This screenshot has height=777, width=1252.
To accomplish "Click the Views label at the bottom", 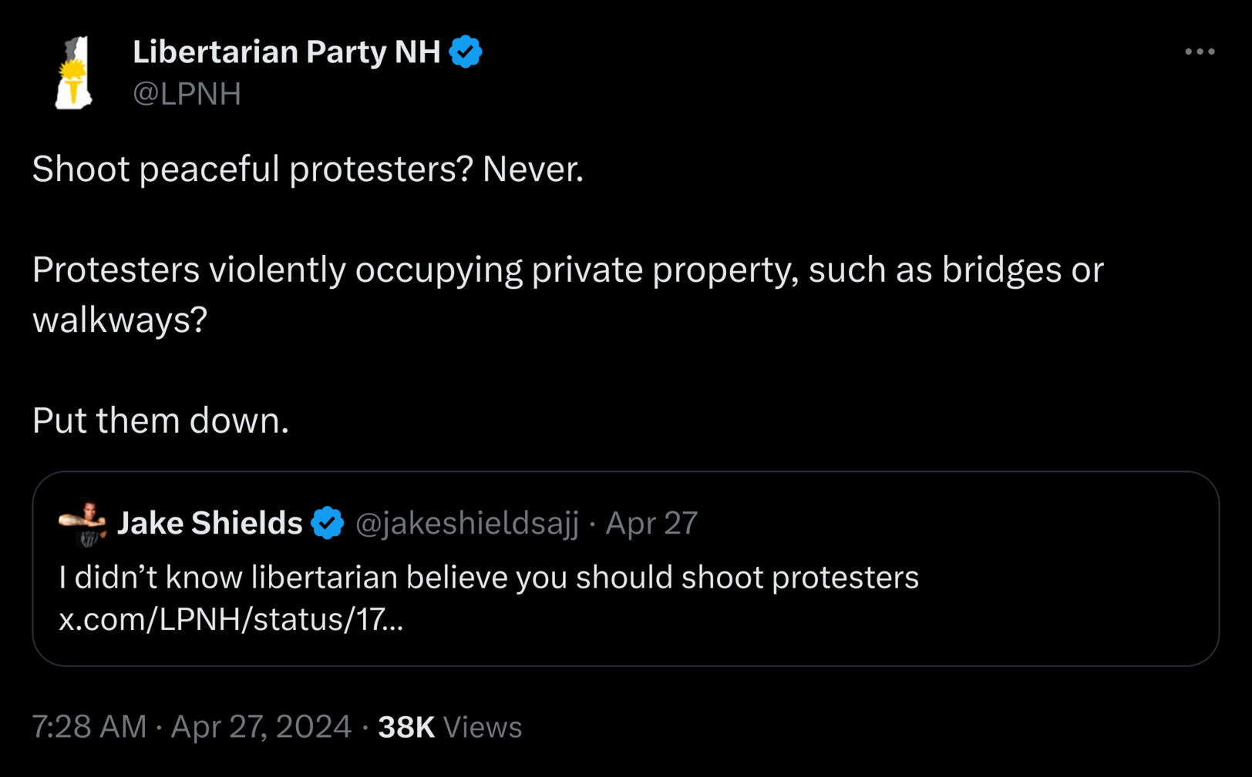I will [x=483, y=727].
